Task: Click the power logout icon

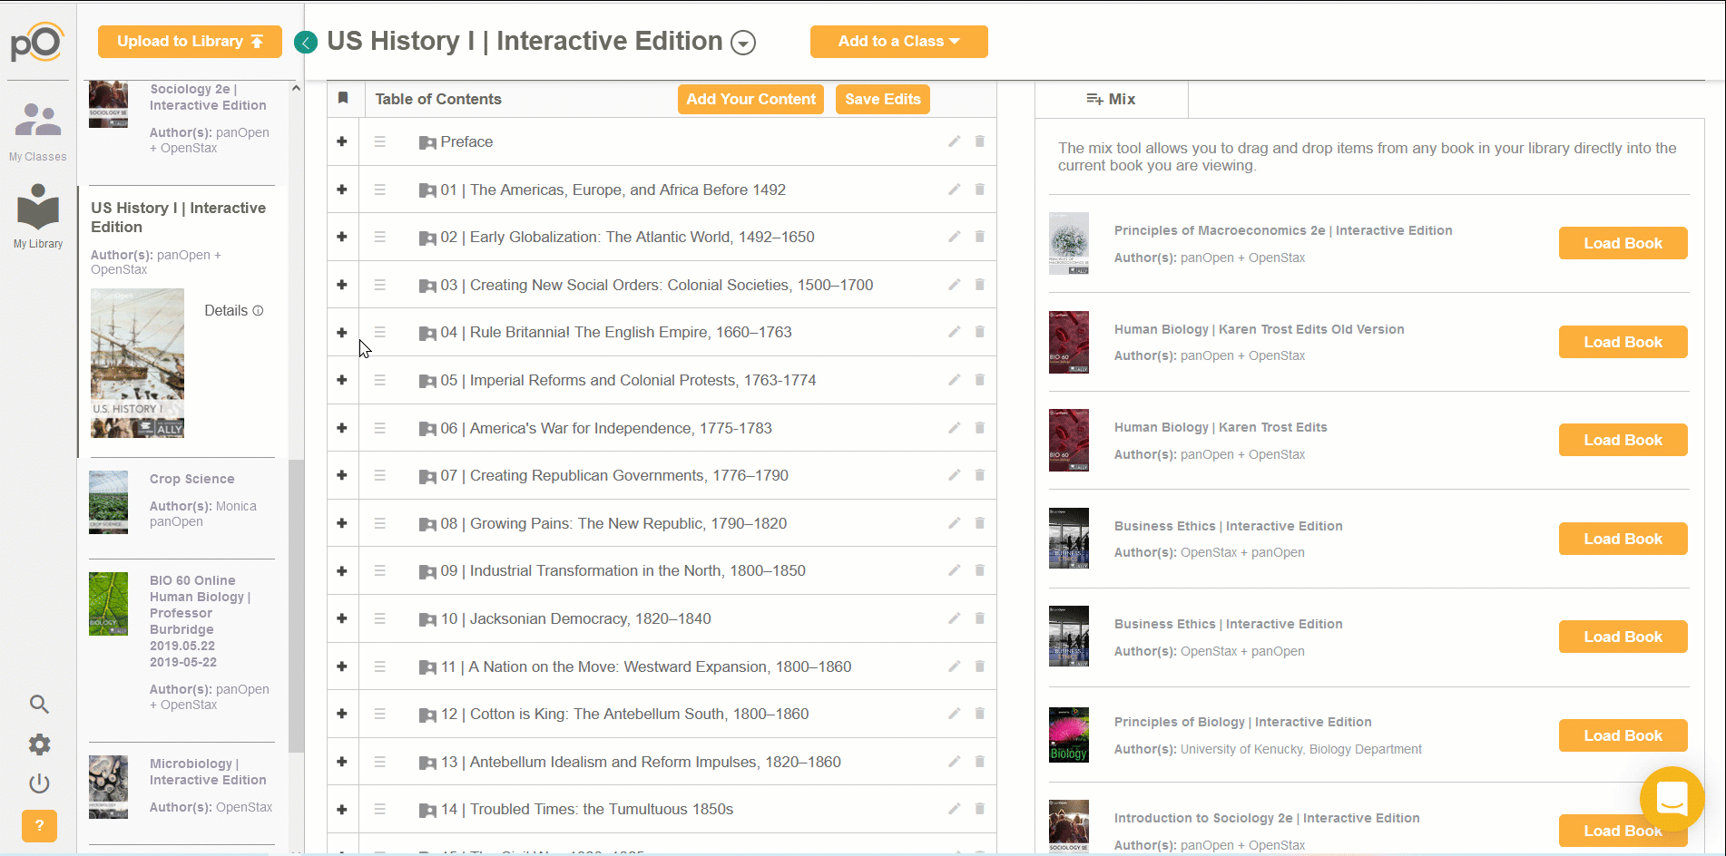Action: (x=39, y=783)
